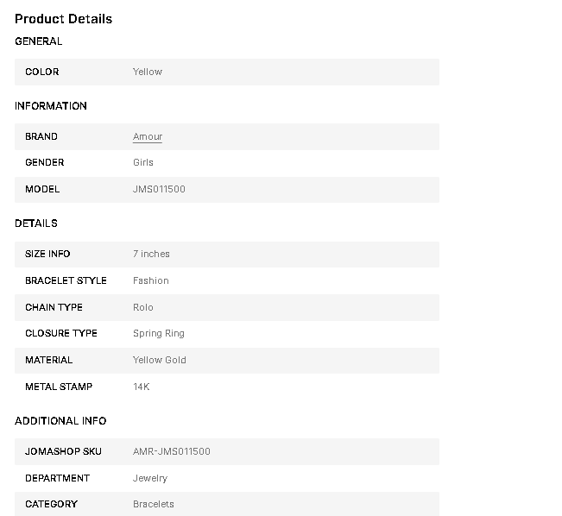Screen dimensions: 562x516
Task: Click the model number JMS011500
Action: (159, 189)
